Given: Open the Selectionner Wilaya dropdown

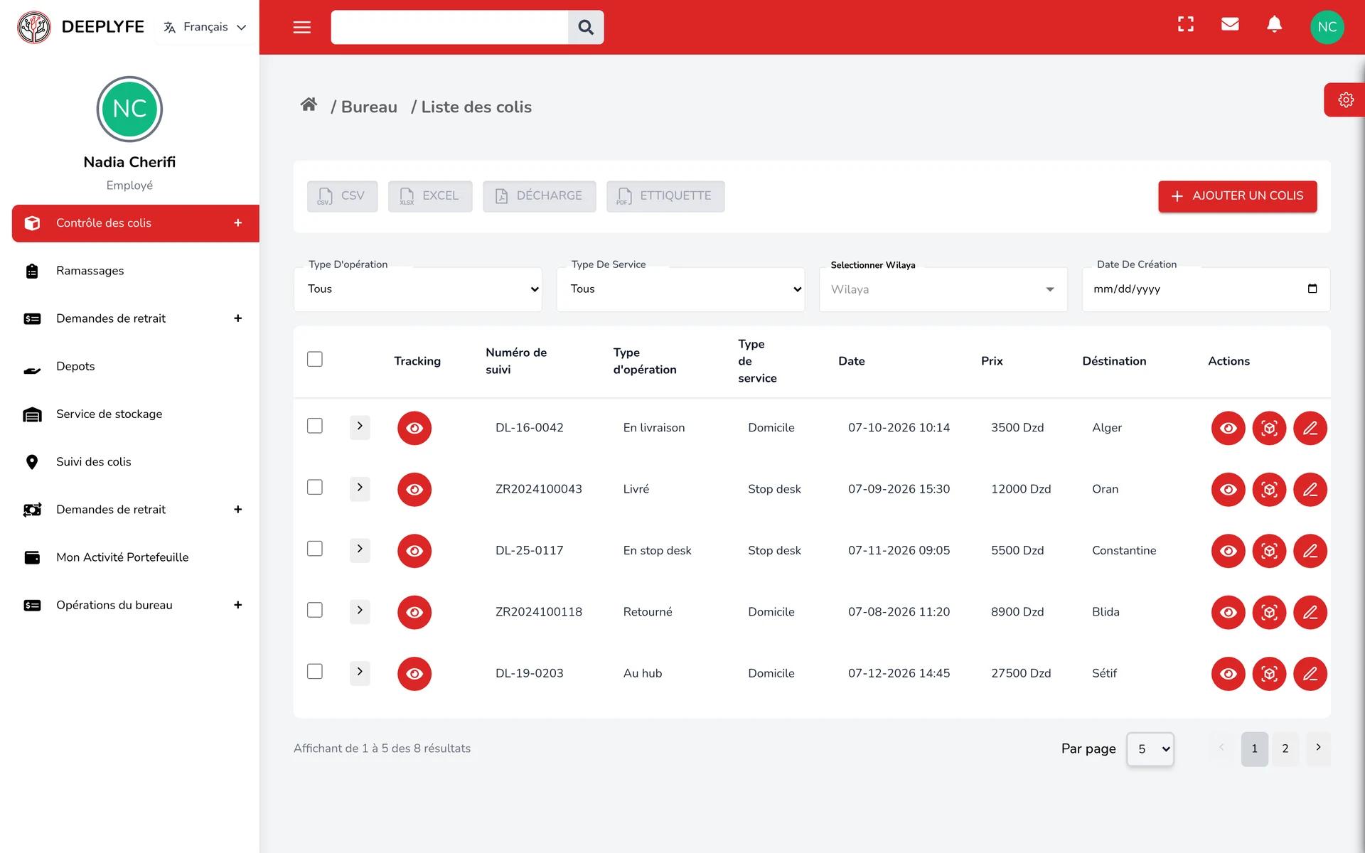Looking at the screenshot, I should 943,289.
